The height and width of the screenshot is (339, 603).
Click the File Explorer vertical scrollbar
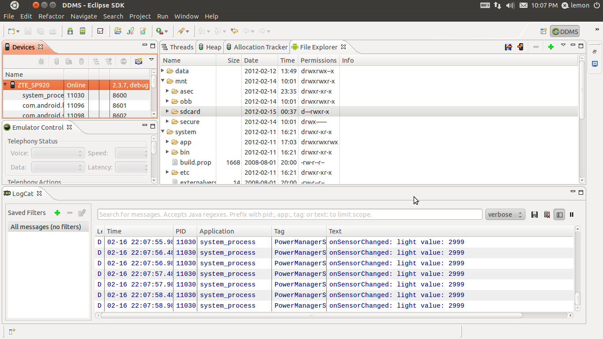click(x=582, y=90)
